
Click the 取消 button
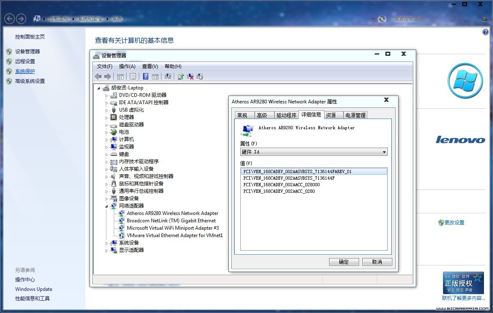[377, 262]
